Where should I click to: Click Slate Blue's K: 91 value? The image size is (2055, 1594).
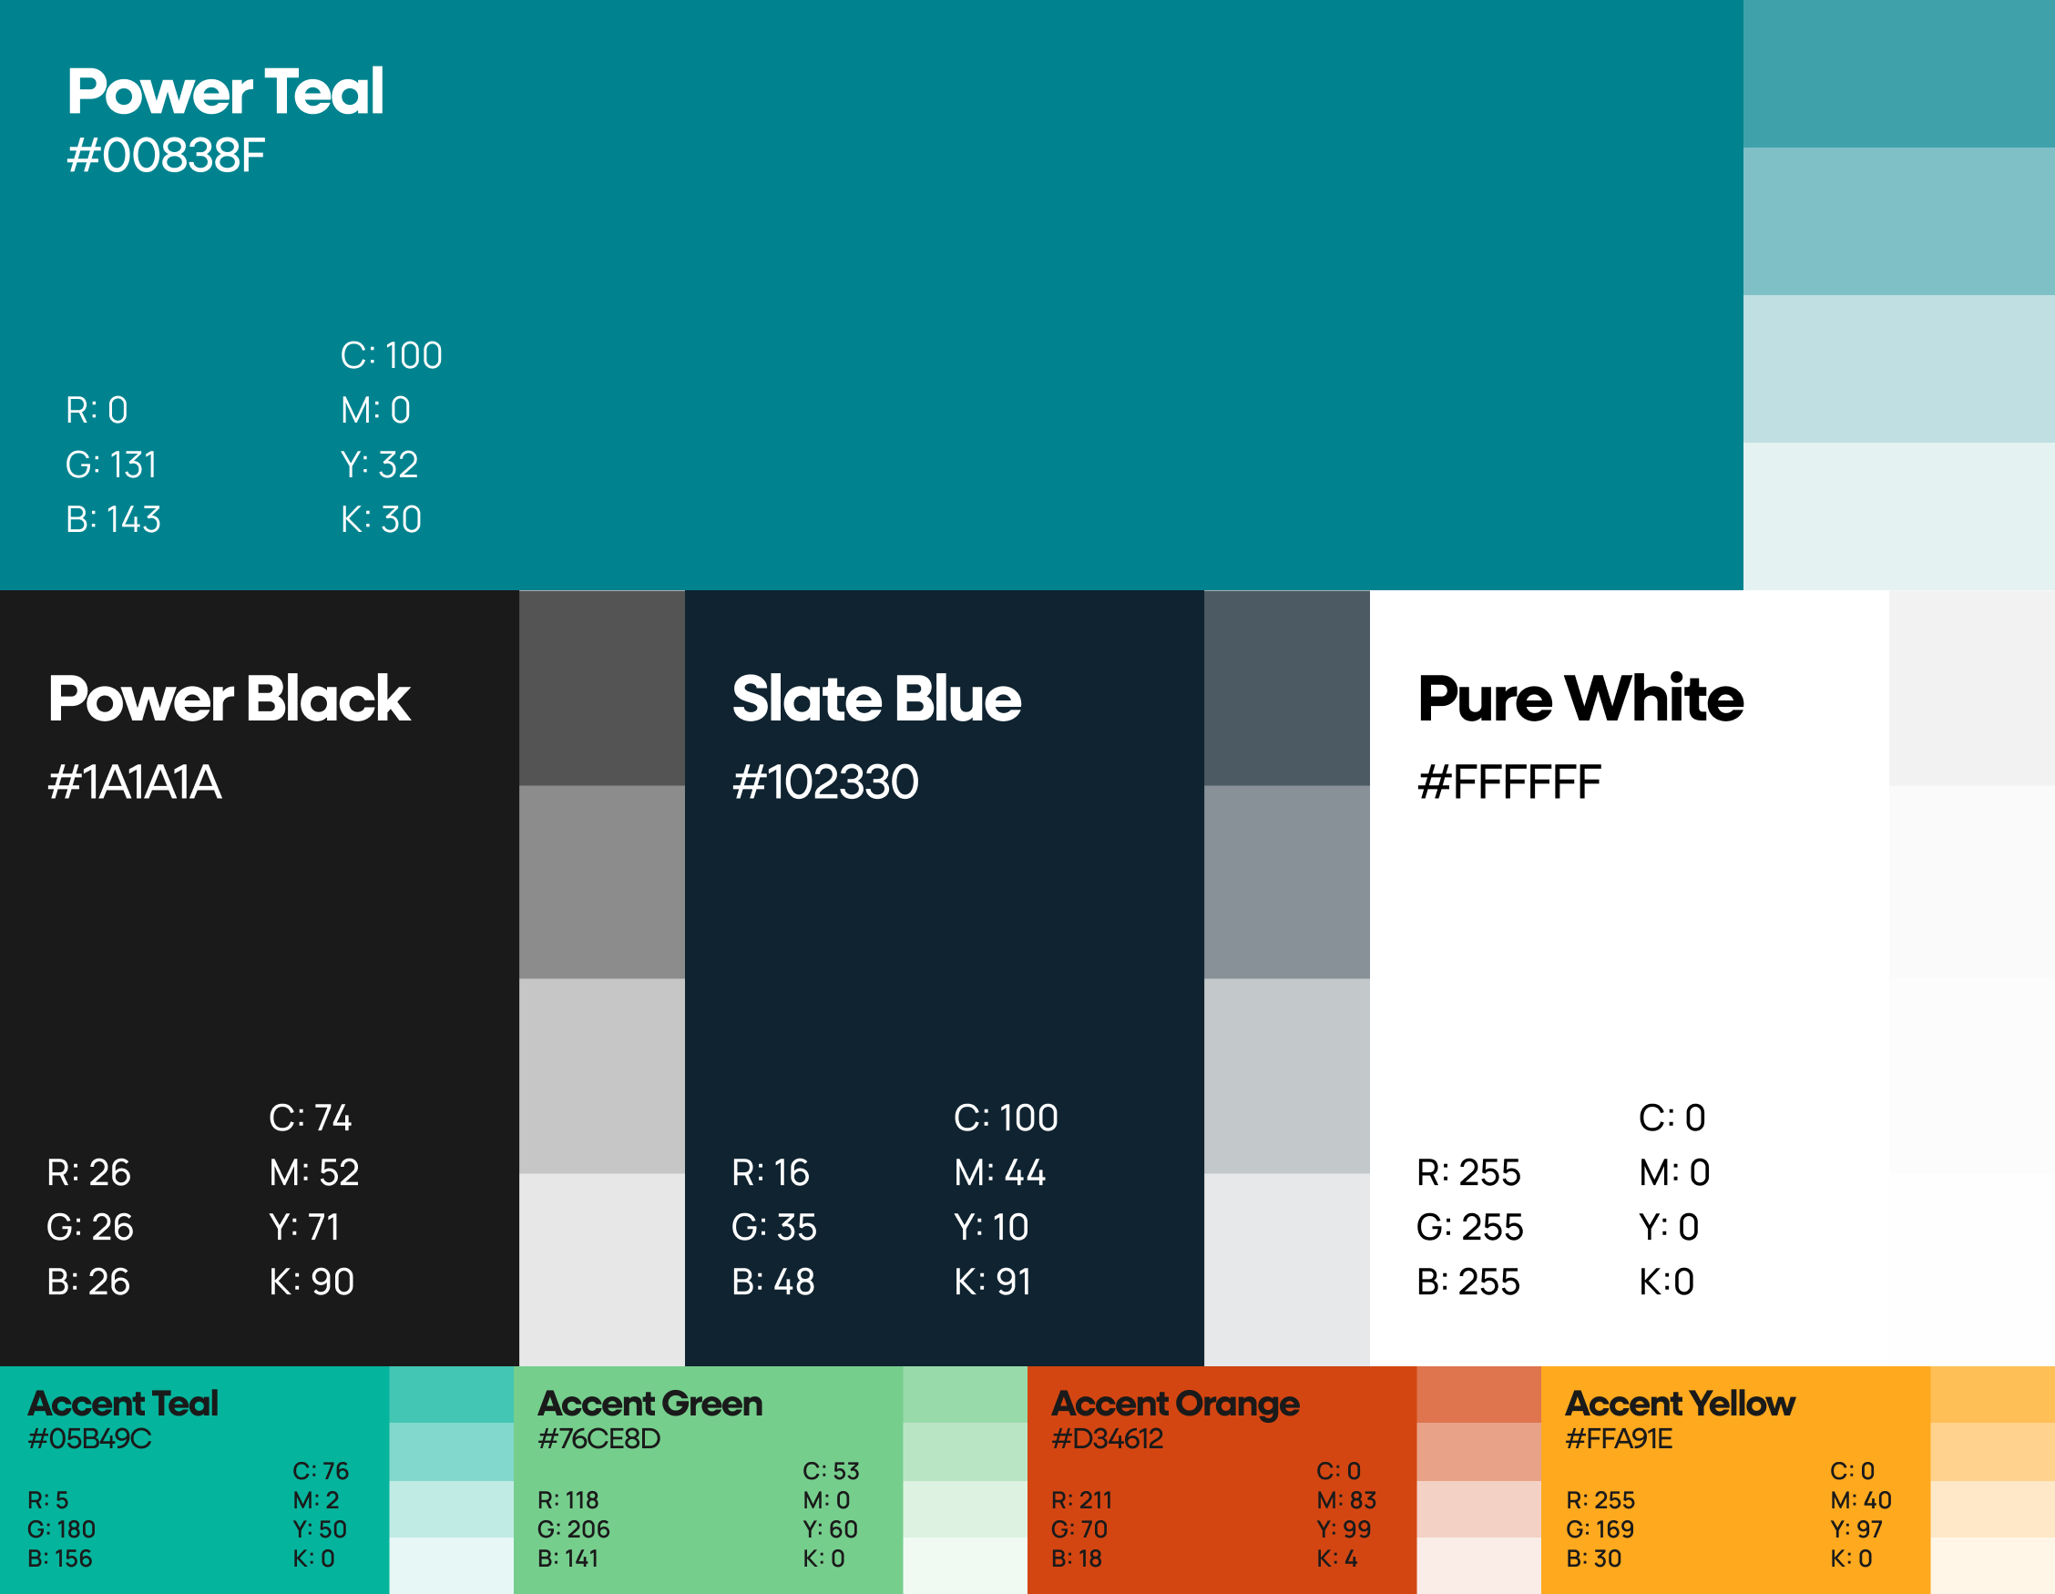tap(993, 1282)
